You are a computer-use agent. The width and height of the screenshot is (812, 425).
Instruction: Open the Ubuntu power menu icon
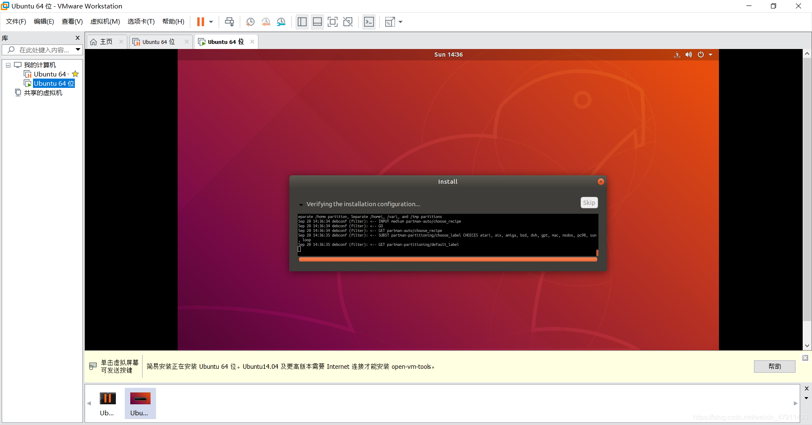point(701,54)
